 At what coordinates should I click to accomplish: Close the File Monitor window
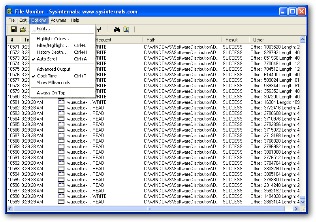[301, 11]
